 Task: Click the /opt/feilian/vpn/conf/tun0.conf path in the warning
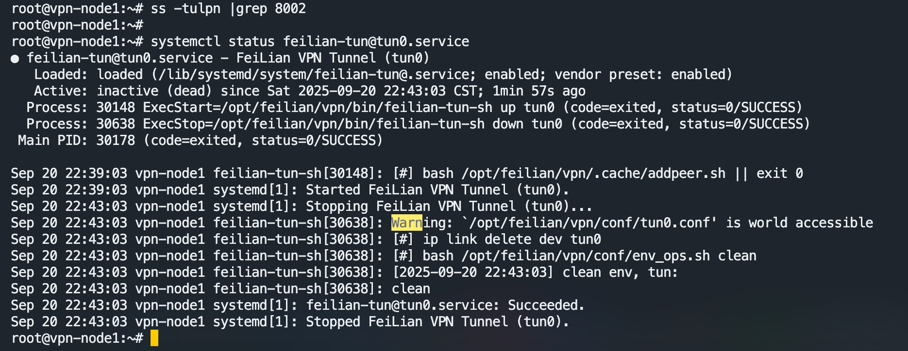tap(593, 223)
